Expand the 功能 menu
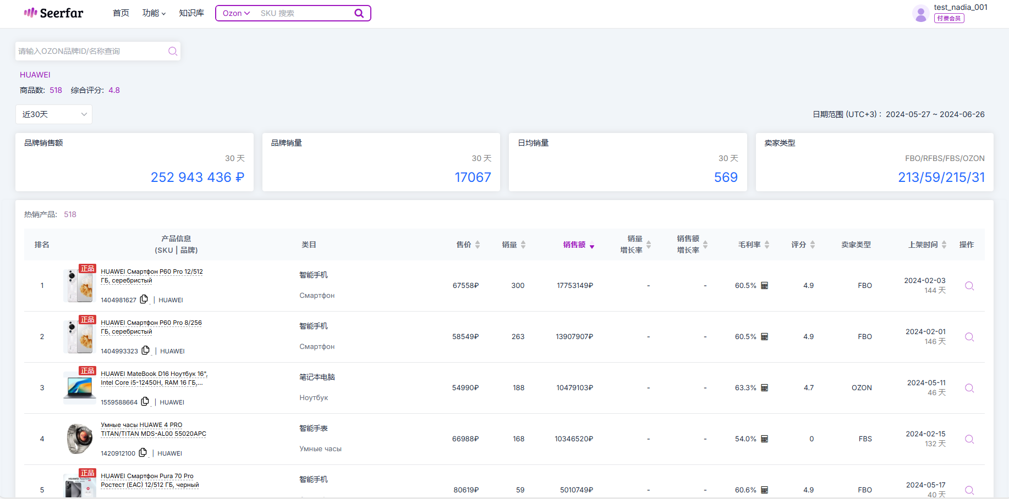 pos(154,13)
